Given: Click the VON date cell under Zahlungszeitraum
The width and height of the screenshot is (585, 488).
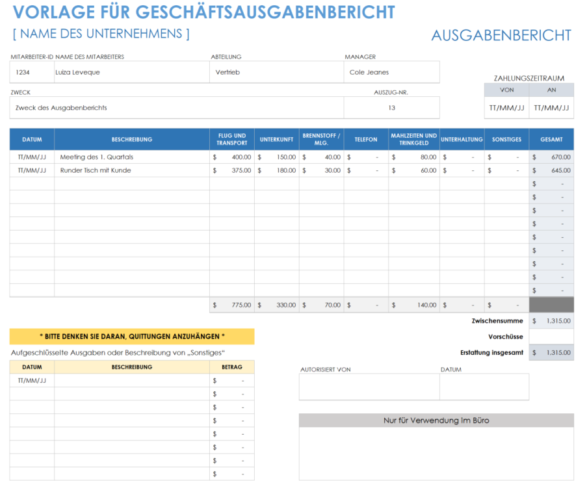Looking at the screenshot, I should coord(506,107).
